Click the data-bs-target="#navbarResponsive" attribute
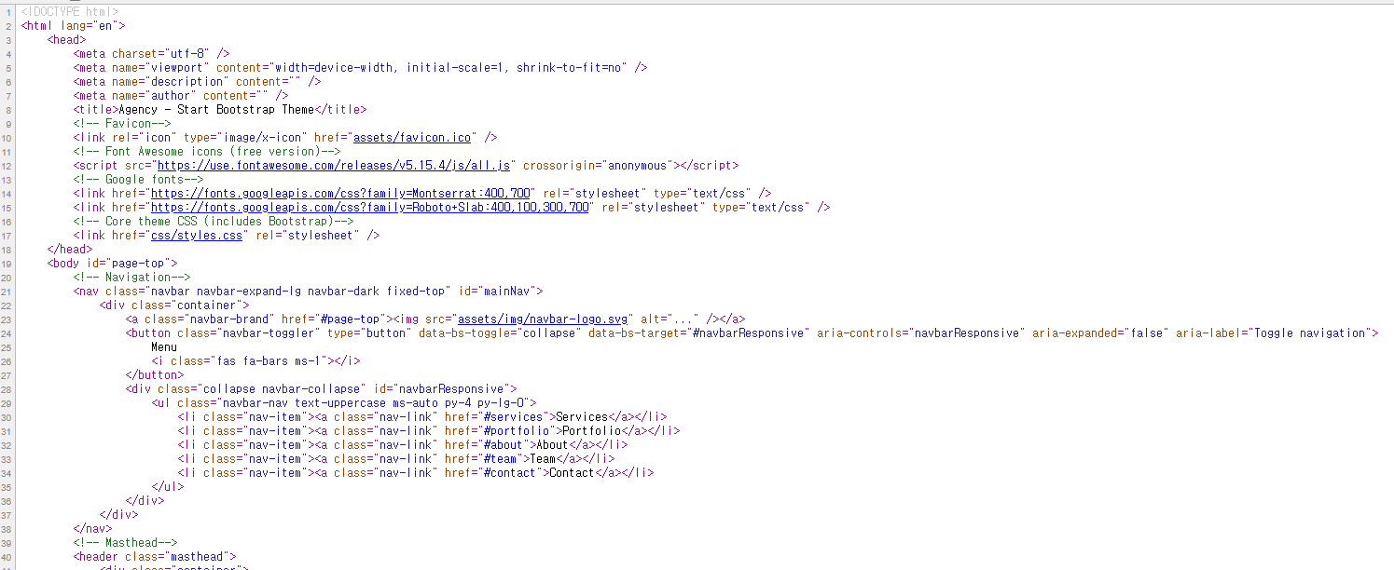The width and height of the screenshot is (1394, 570). point(699,333)
